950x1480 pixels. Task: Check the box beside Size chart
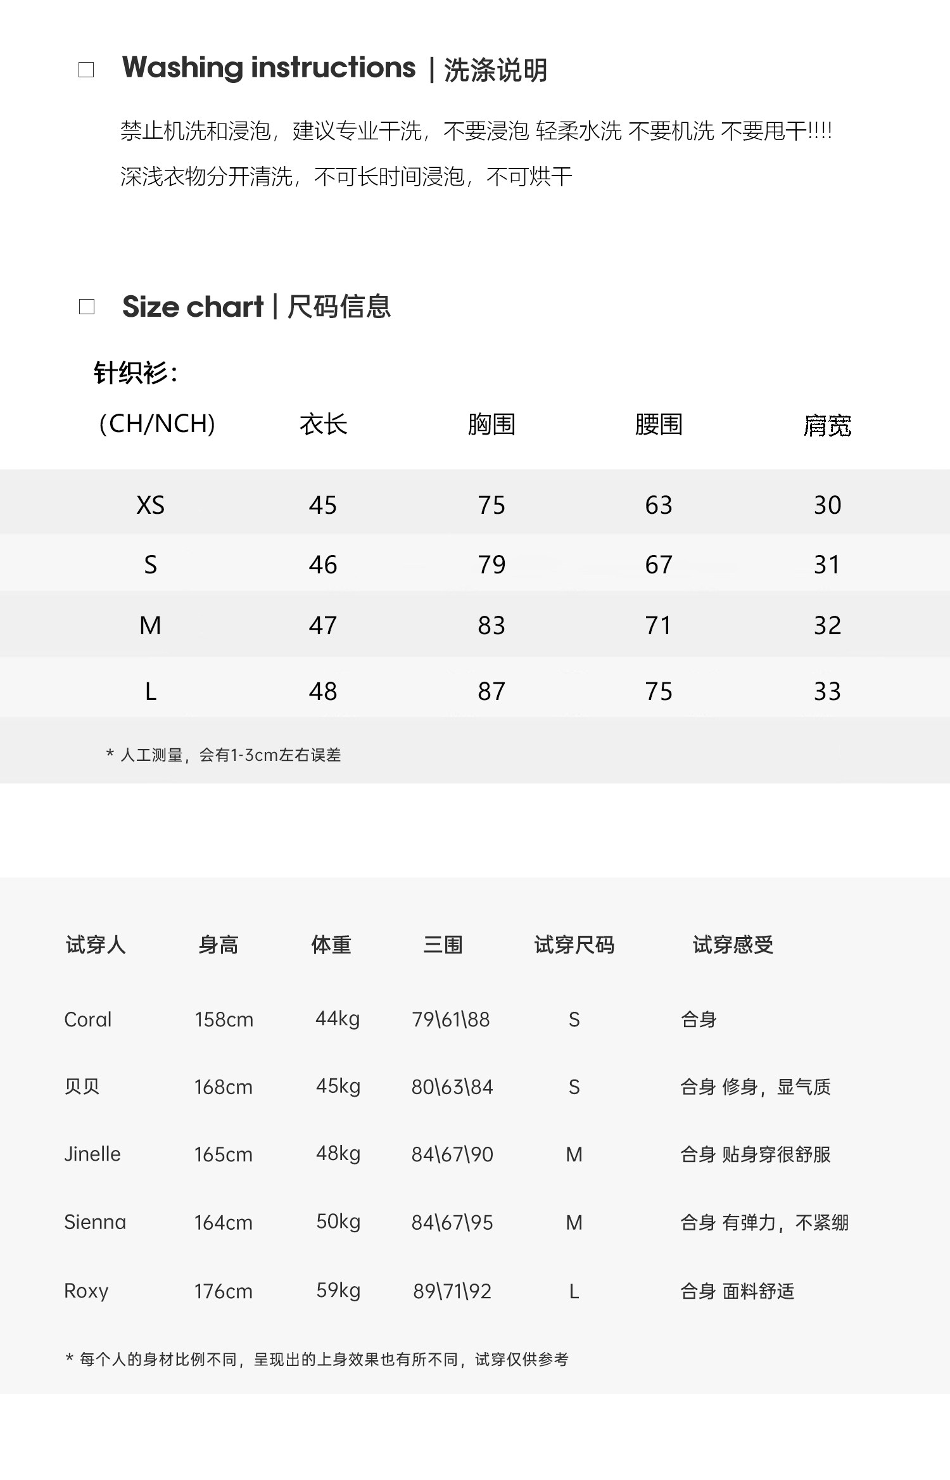(86, 307)
